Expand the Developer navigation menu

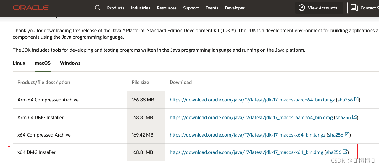pyautogui.click(x=235, y=8)
